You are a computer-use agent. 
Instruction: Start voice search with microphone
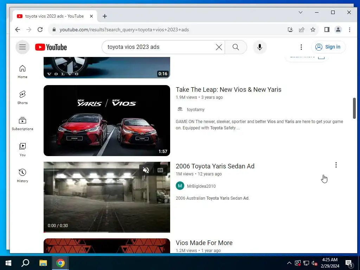tap(260, 47)
